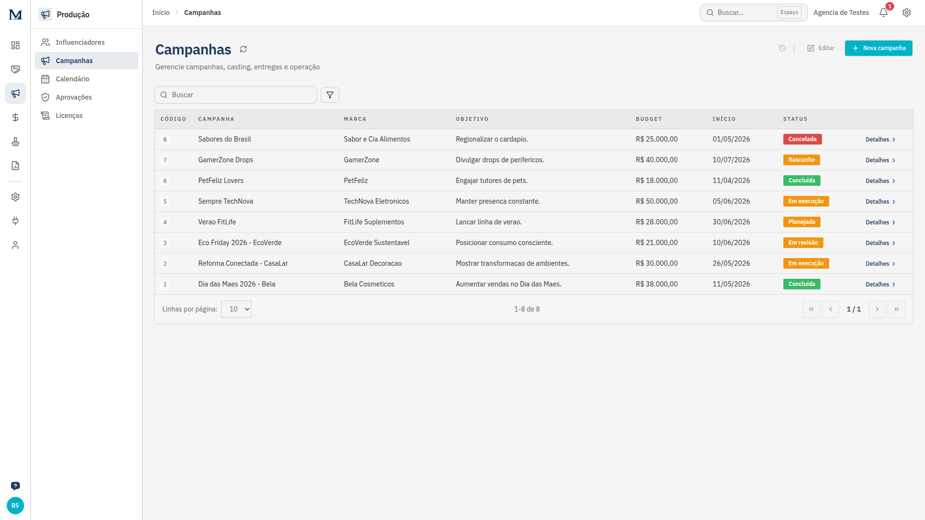Click the BUDGET column header
Viewport: 925px width, 520px height.
(x=648, y=119)
